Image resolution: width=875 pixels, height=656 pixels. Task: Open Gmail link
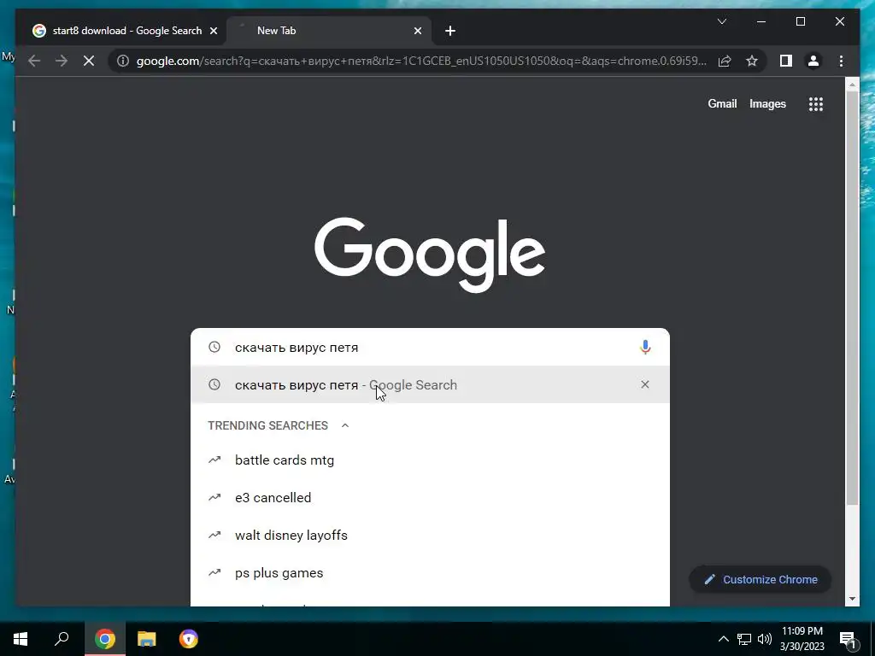[722, 103]
